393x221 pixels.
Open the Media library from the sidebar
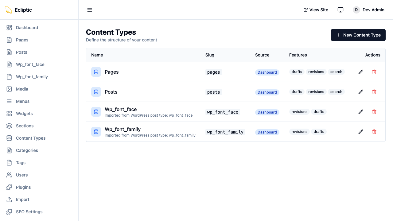pos(22,89)
